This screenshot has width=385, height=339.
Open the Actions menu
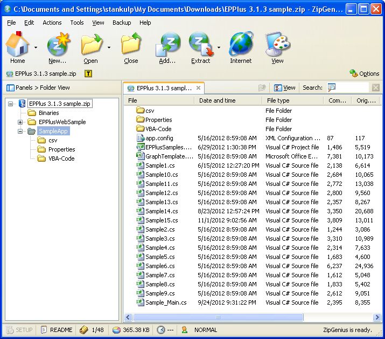pyautogui.click(x=52, y=23)
